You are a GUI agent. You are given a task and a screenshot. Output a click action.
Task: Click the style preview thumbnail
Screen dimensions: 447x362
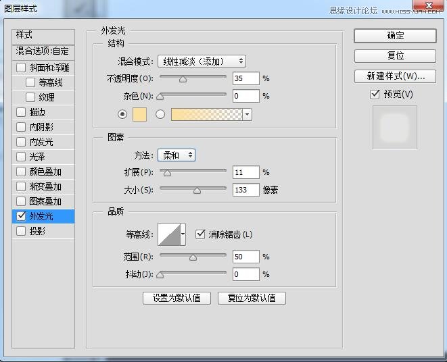[395, 128]
